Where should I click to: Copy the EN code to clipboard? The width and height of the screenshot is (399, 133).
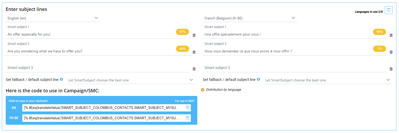click(x=188, y=108)
